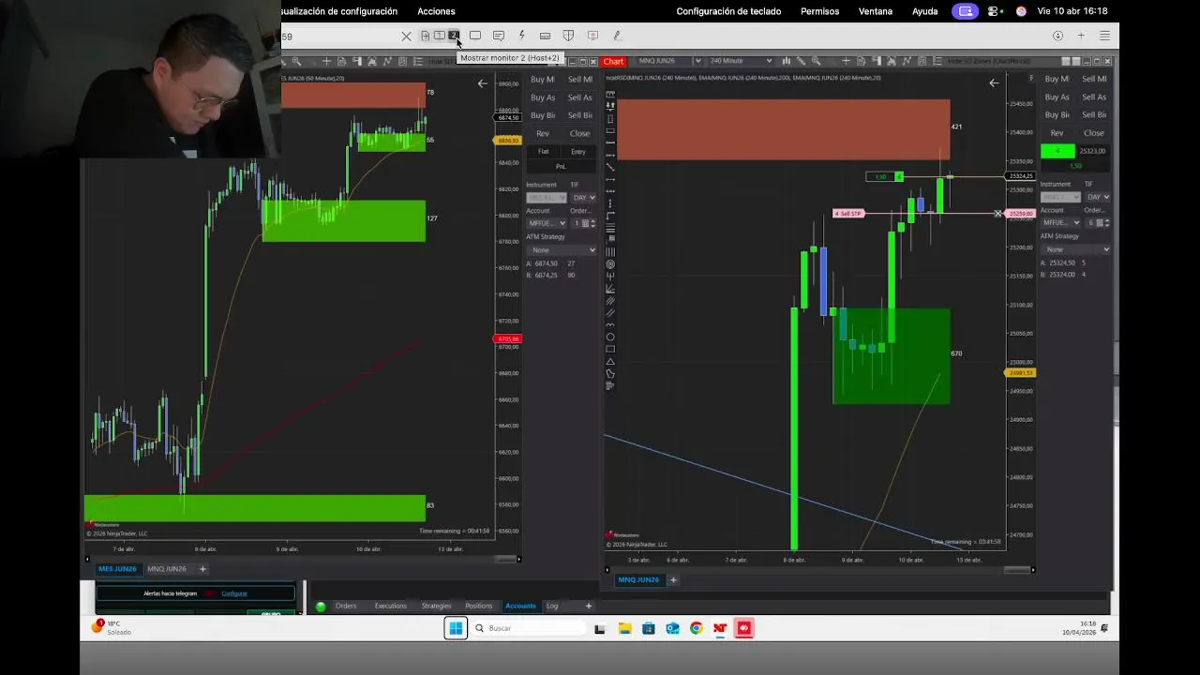Click back arrow on MNQ chart

994,83
